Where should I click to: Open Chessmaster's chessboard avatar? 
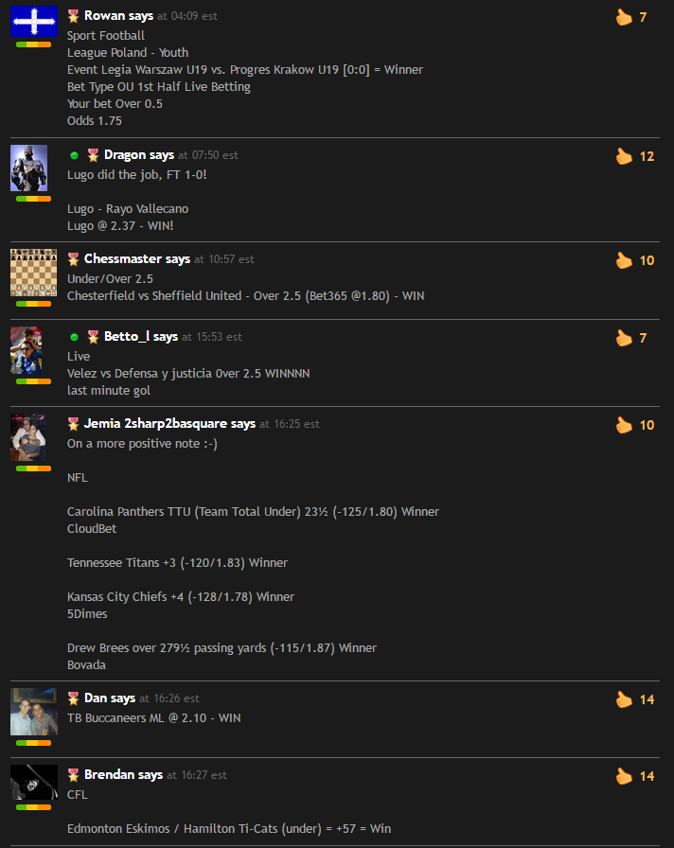[34, 273]
